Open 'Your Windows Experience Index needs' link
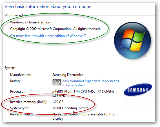This screenshot has width=160, height=127. [x=91, y=81]
